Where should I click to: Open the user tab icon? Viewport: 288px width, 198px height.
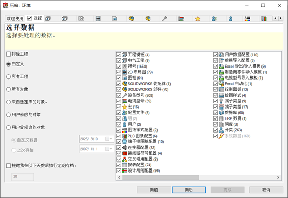click(x=231, y=19)
